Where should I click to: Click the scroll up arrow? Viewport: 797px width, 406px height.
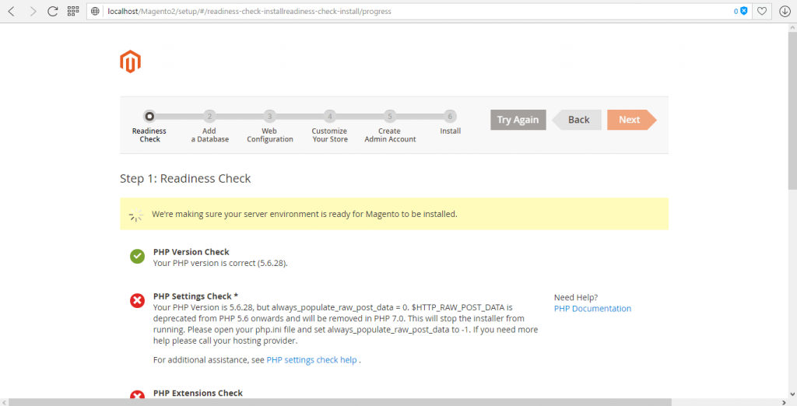click(x=792, y=26)
